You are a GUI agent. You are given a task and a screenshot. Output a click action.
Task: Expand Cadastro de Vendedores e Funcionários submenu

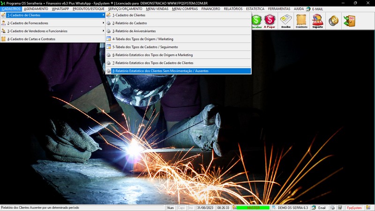coord(52,31)
